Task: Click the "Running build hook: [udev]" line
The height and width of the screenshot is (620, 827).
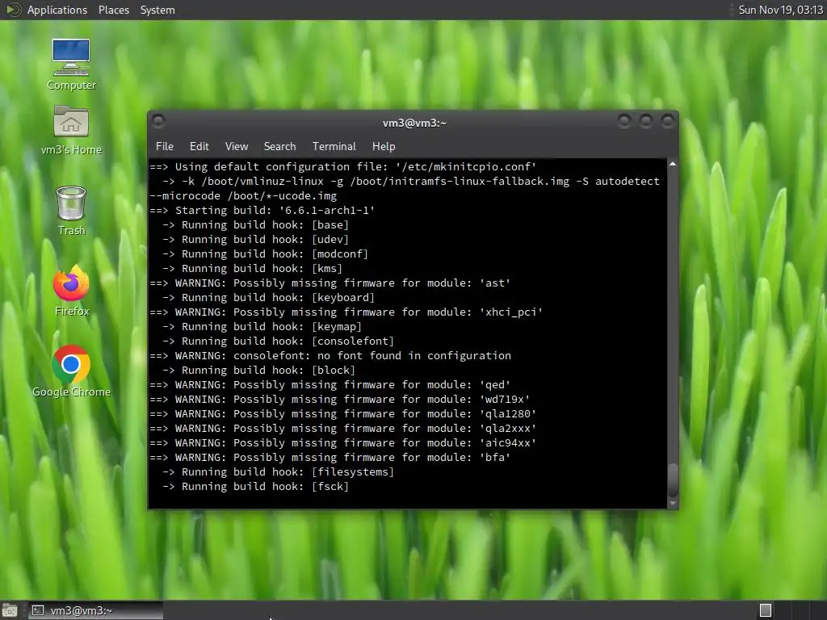Action: coord(255,239)
